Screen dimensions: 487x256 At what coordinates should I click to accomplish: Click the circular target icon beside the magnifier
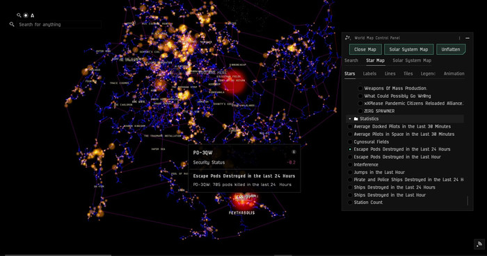pos(26,15)
